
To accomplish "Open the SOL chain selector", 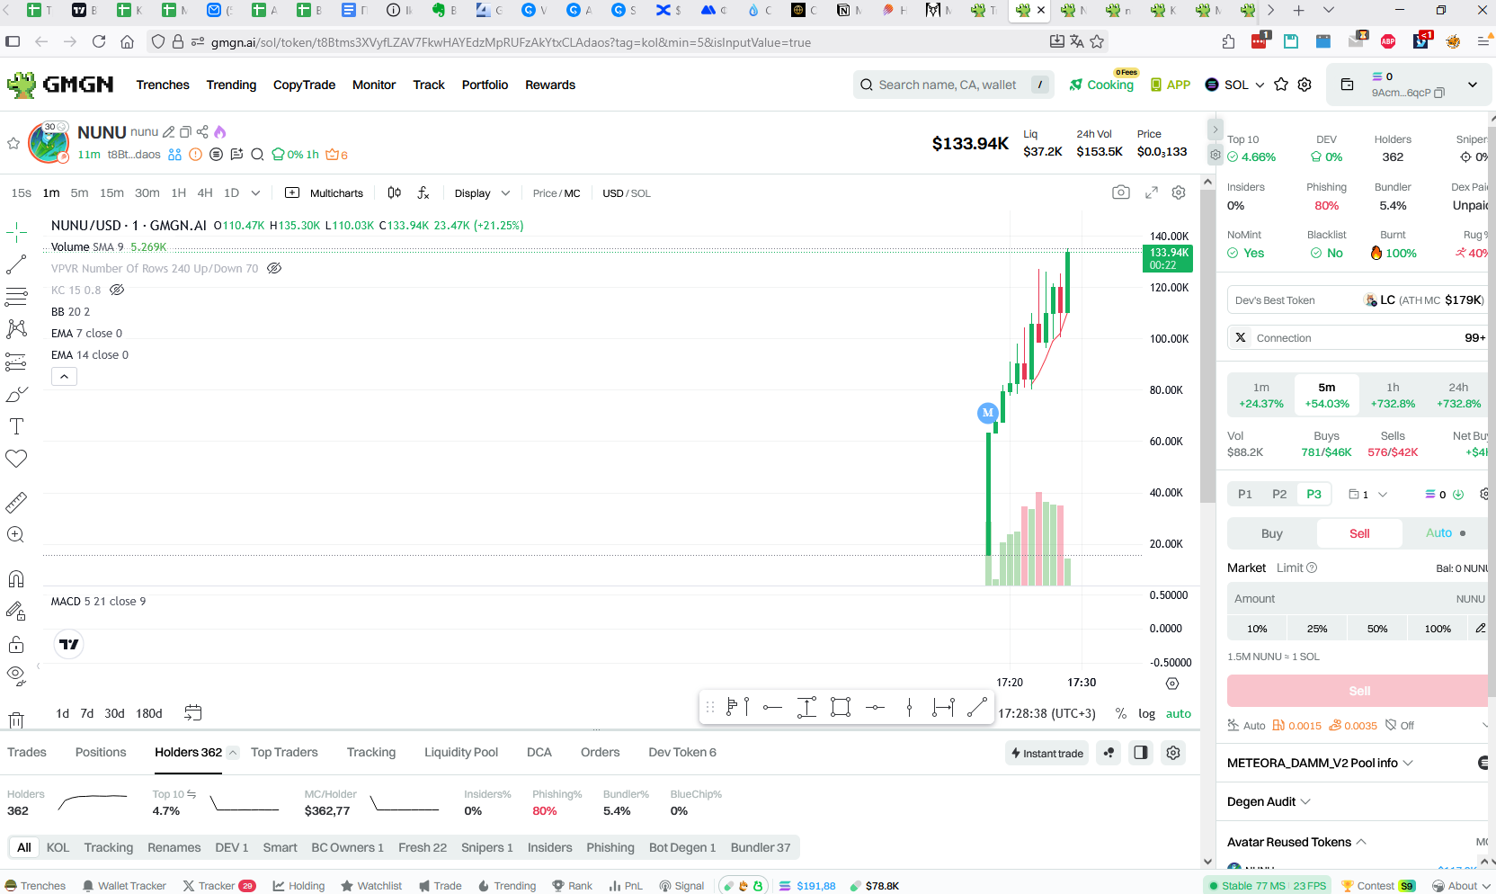I will tap(1234, 85).
